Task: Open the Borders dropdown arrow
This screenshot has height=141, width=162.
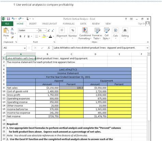Action: pos(40,36)
